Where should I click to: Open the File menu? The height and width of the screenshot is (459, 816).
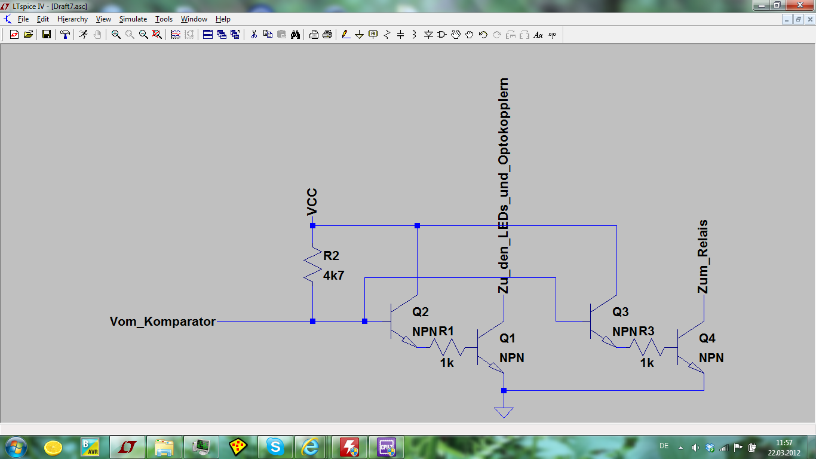[23, 19]
